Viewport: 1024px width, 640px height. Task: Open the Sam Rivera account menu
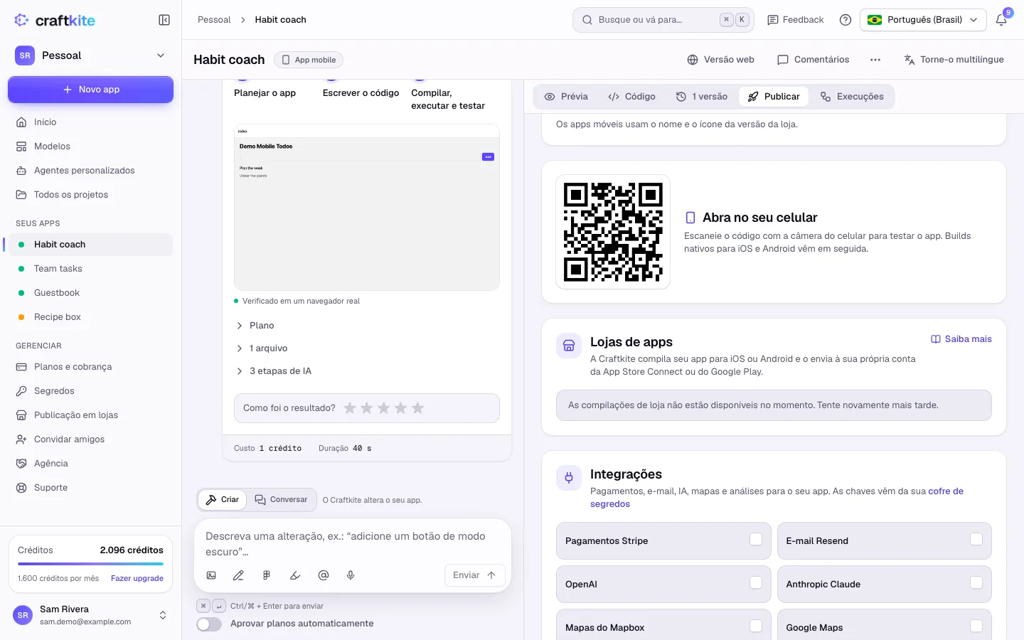tap(91, 615)
